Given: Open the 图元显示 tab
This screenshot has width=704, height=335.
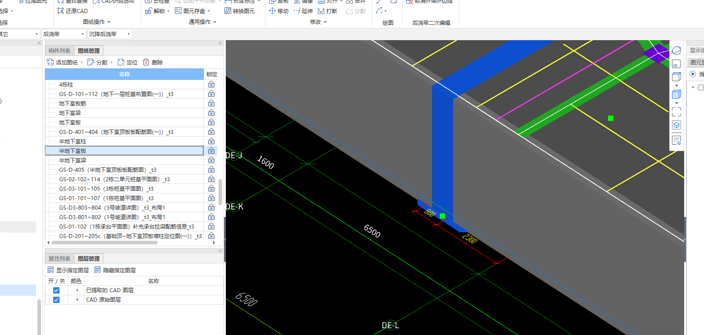Looking at the screenshot, I should (x=695, y=63).
